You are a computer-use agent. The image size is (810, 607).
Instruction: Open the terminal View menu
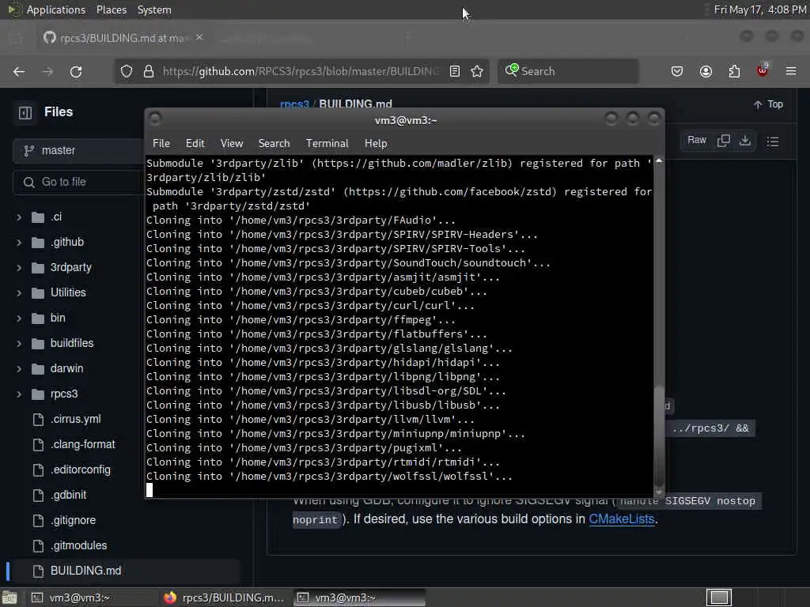click(232, 144)
